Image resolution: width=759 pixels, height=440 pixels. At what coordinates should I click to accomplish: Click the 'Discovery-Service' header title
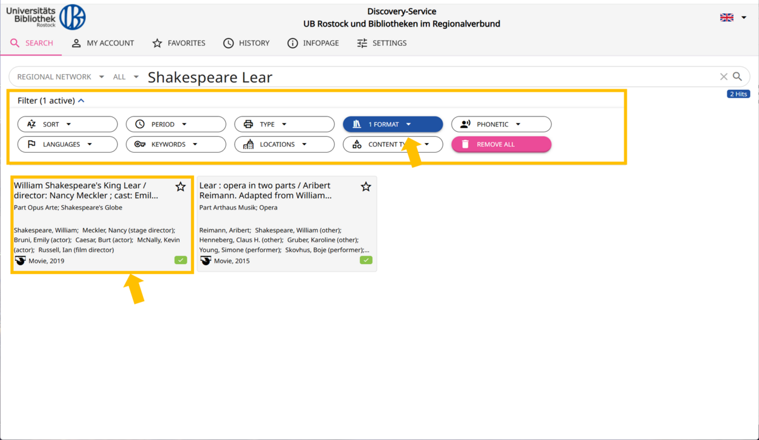coord(402,11)
